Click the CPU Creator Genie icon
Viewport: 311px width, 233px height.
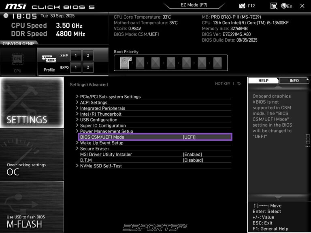coord(18,61)
